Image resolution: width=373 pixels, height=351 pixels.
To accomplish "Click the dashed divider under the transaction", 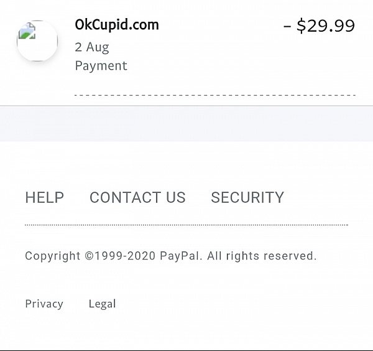I will (x=215, y=95).
